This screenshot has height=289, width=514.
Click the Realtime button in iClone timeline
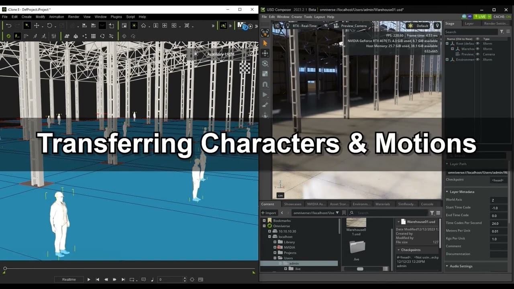[69, 279]
